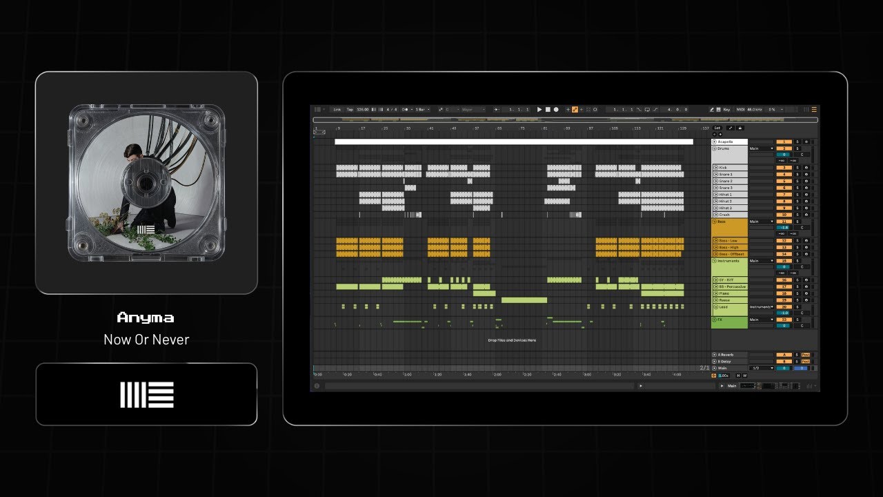Click the Snare 2 track play icon
883x497 pixels.
715,181
